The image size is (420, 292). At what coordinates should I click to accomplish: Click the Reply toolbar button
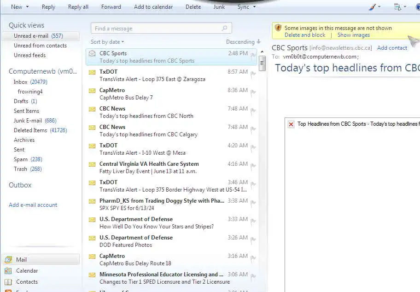[x=48, y=7]
